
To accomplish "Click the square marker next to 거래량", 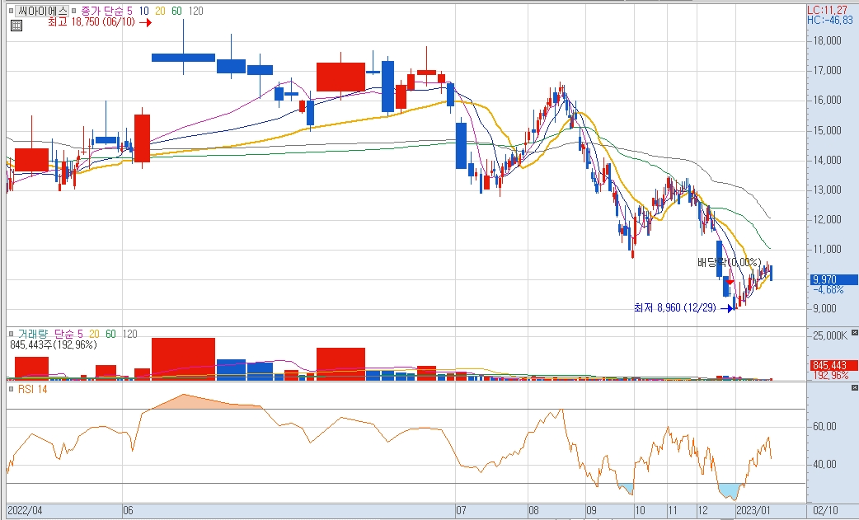I will pyautogui.click(x=11, y=334).
